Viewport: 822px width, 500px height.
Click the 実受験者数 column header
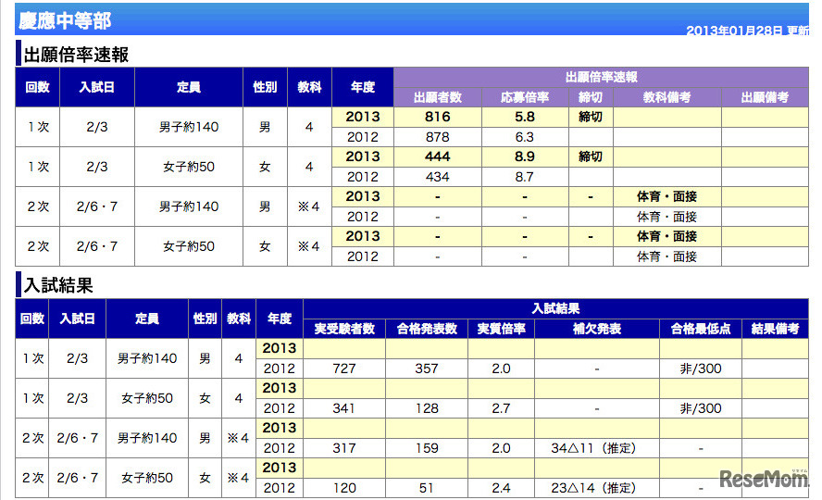point(344,329)
